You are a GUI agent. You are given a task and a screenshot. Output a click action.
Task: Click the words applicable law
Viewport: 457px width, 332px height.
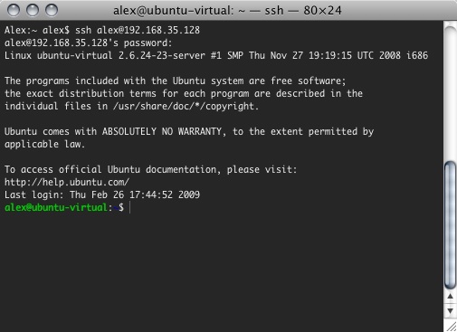point(44,144)
